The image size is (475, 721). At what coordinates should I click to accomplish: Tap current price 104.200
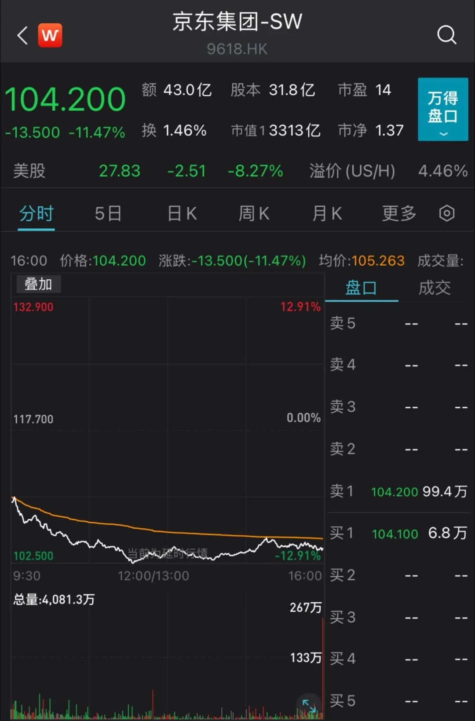pyautogui.click(x=65, y=99)
